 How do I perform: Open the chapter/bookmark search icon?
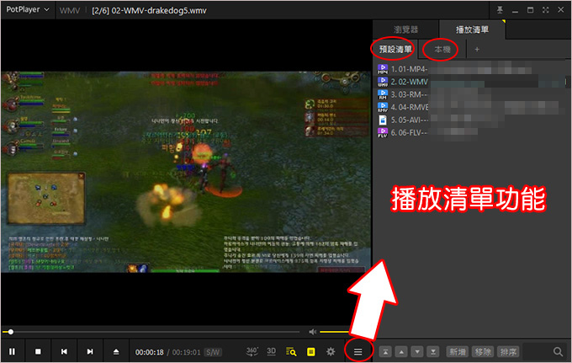[291, 352]
